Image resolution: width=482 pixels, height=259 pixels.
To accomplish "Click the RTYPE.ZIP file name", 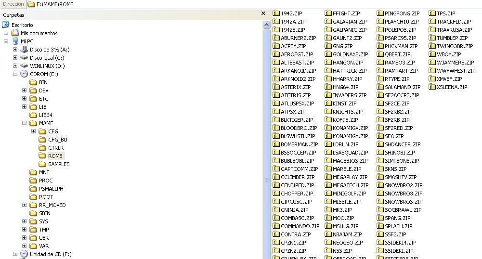I will coord(397,79).
